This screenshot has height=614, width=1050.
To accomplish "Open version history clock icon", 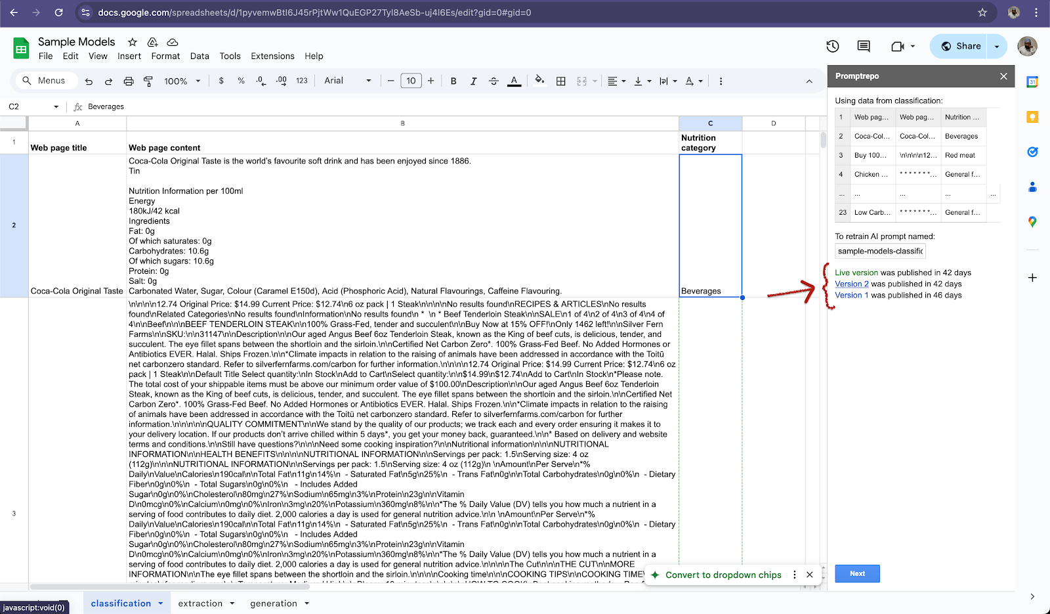I will 832,46.
